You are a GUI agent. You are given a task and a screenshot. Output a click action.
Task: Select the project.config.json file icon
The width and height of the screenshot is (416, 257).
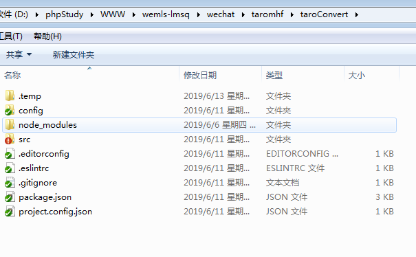(10, 212)
